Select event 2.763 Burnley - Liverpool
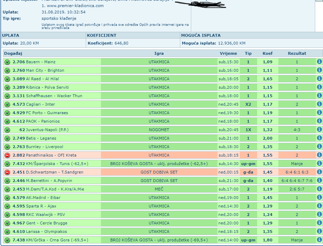Image resolution: width=323 pixels, height=246 pixels. click(38, 147)
